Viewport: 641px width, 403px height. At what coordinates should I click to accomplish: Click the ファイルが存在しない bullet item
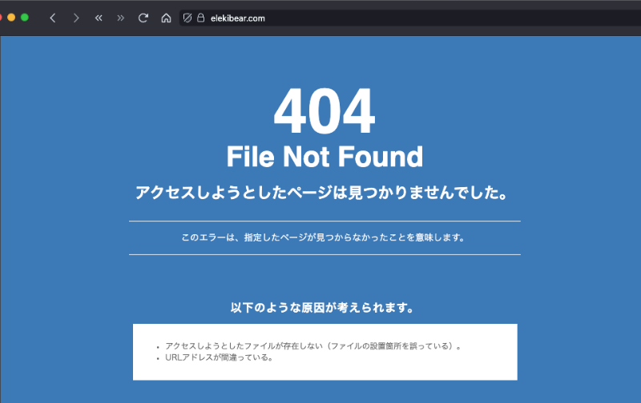pos(312,346)
